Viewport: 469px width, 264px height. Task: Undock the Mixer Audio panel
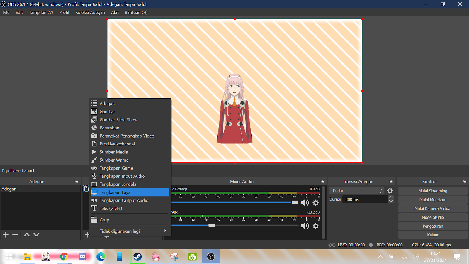click(322, 182)
